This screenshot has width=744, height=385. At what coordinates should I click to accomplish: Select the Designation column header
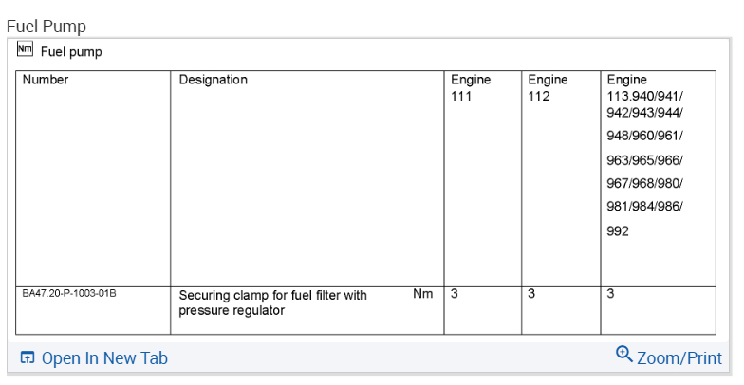pyautogui.click(x=213, y=80)
